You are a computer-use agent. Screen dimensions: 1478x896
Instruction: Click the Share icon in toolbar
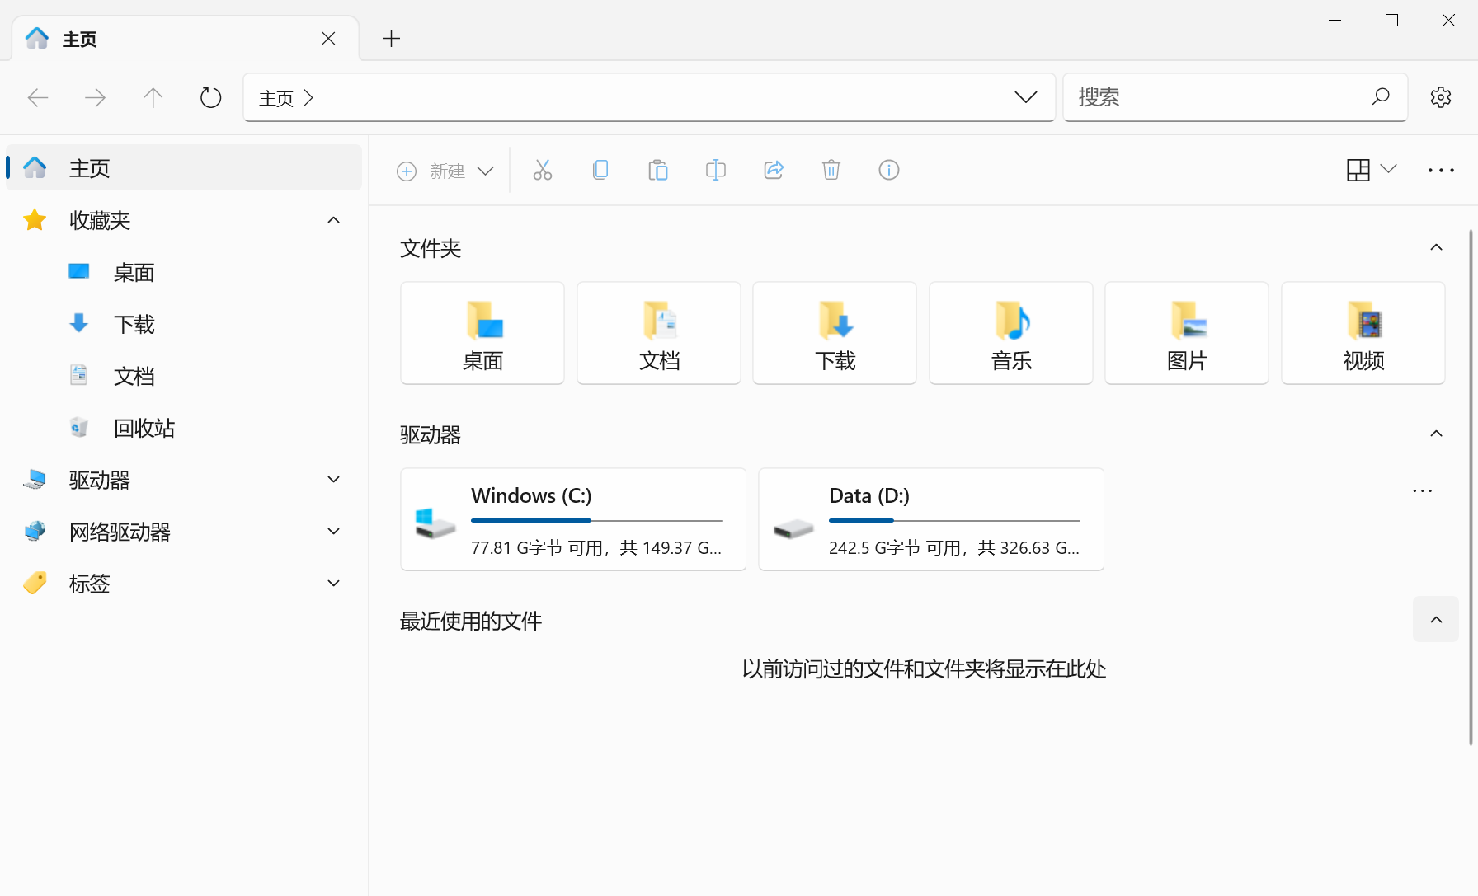(x=773, y=171)
